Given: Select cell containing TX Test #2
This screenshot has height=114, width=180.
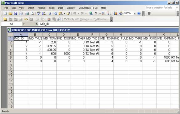Looking at the screenshot, I should coord(92,46).
